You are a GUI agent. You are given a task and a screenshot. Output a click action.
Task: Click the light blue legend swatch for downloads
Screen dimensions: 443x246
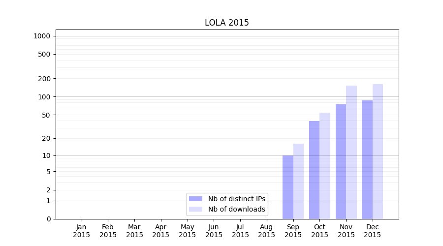(x=196, y=209)
